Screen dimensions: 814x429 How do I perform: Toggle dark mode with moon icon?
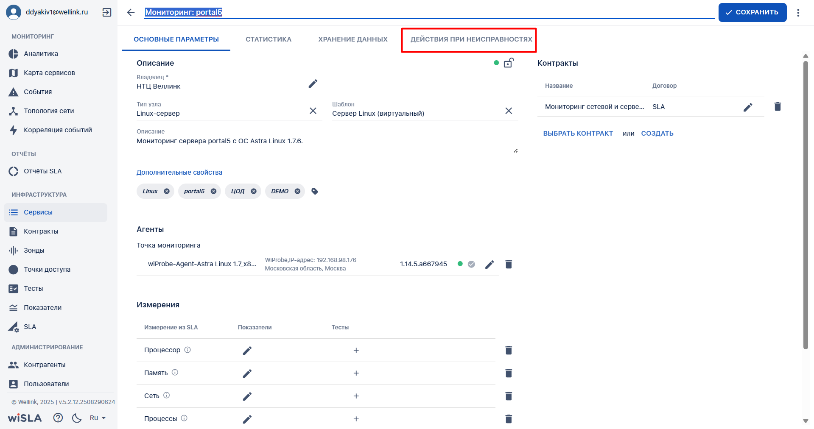[x=77, y=418]
